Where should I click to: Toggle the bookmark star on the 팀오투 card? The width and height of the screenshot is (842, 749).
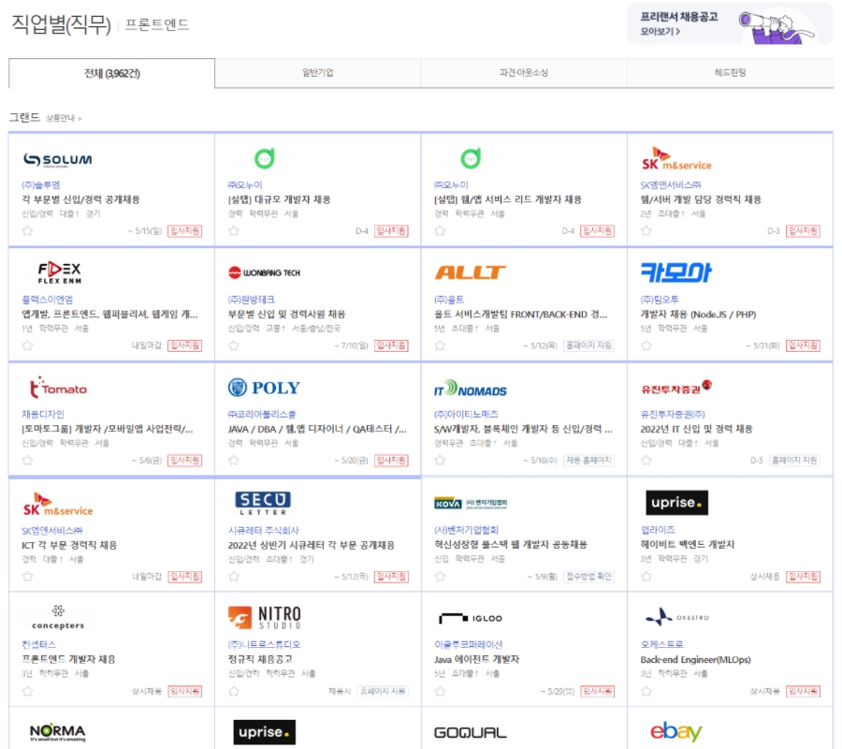(646, 345)
